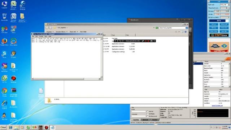Click the green refresh icon in Explorer address bar
231x130 pixels.
(x=157, y=28)
